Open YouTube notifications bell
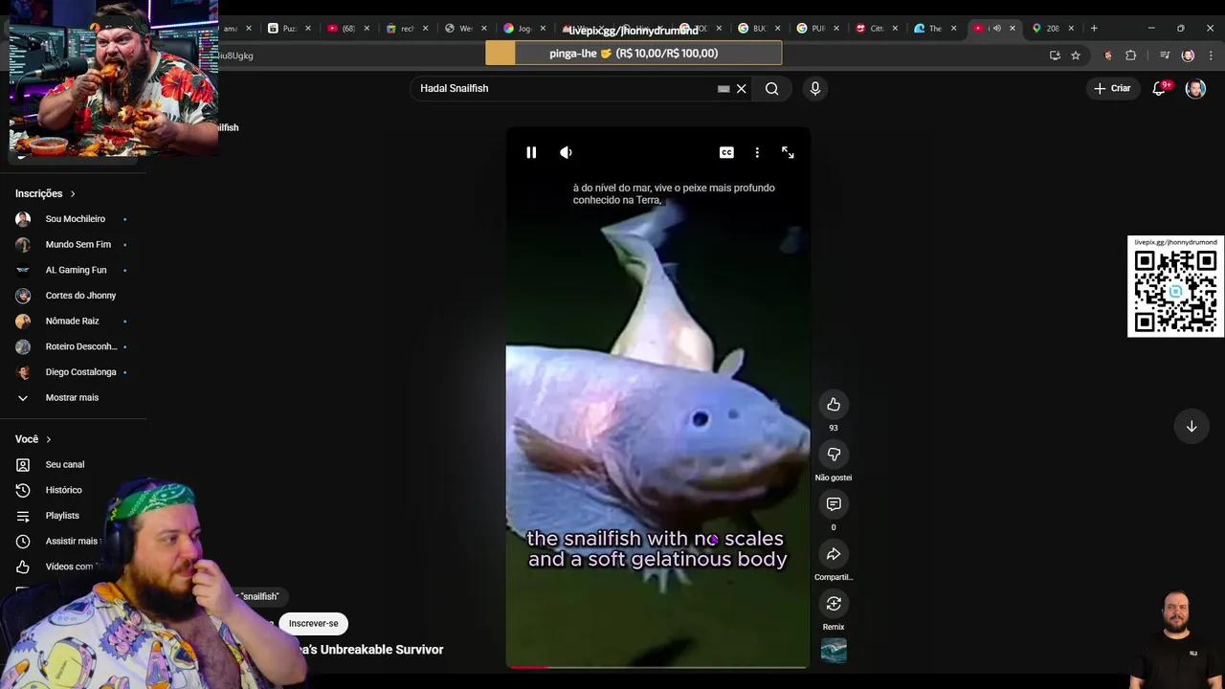Screen dimensions: 1225x689 pyautogui.click(x=1159, y=88)
